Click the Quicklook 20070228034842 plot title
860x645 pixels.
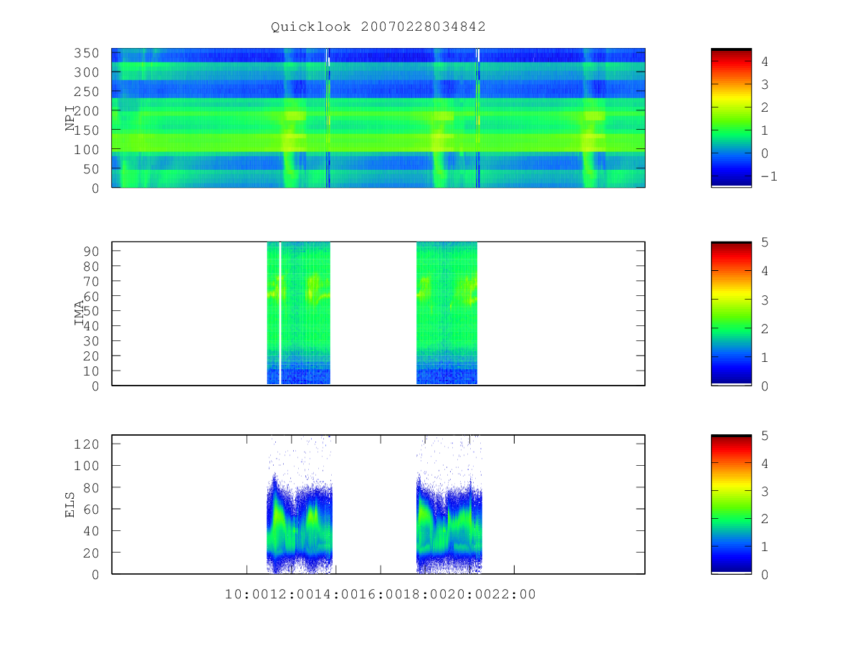click(378, 27)
